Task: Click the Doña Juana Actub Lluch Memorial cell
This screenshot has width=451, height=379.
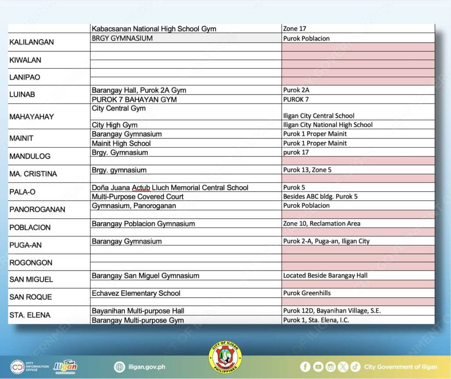Action: coord(170,187)
